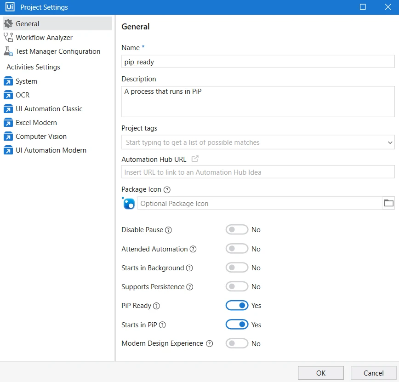
Task: Click the Optional Package Icon field
Action: click(260, 203)
